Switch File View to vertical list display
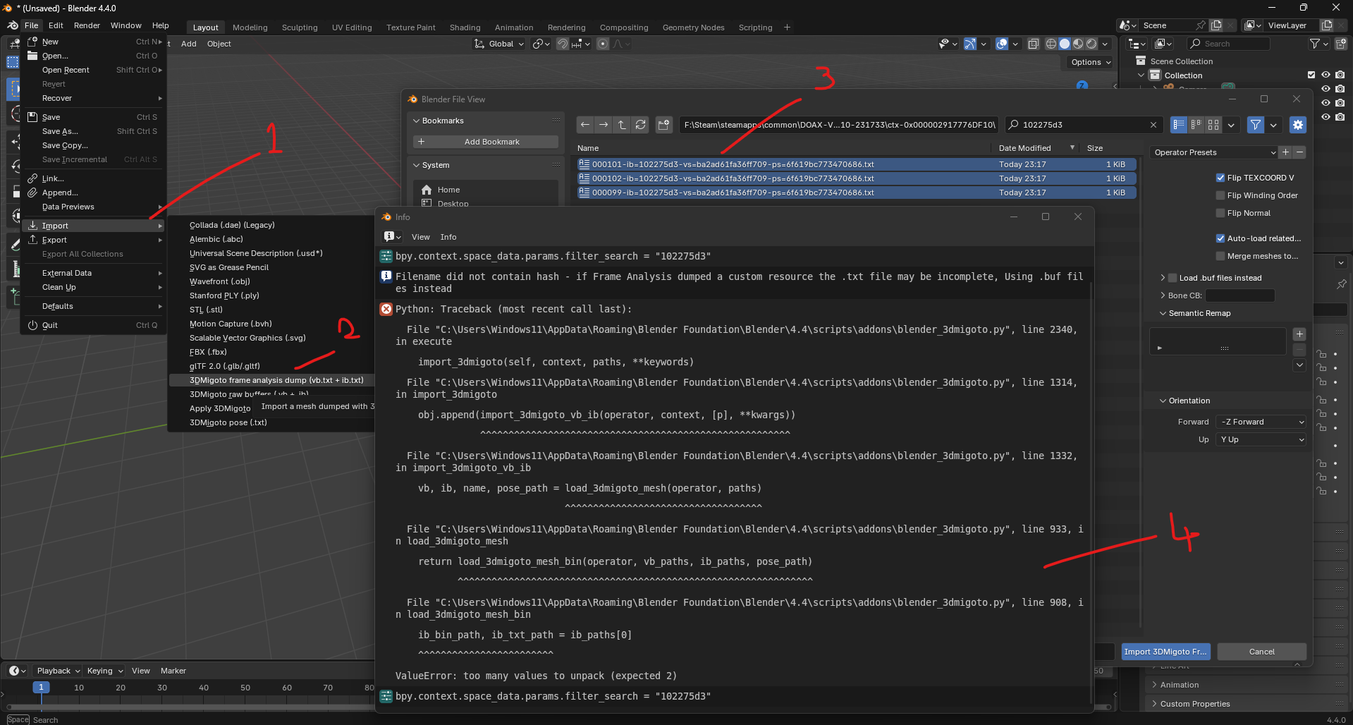 [1178, 125]
